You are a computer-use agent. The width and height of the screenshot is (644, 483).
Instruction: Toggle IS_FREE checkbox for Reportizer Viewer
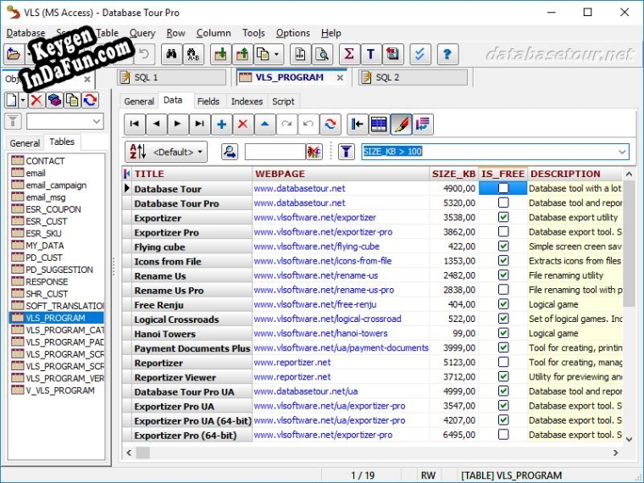click(503, 376)
